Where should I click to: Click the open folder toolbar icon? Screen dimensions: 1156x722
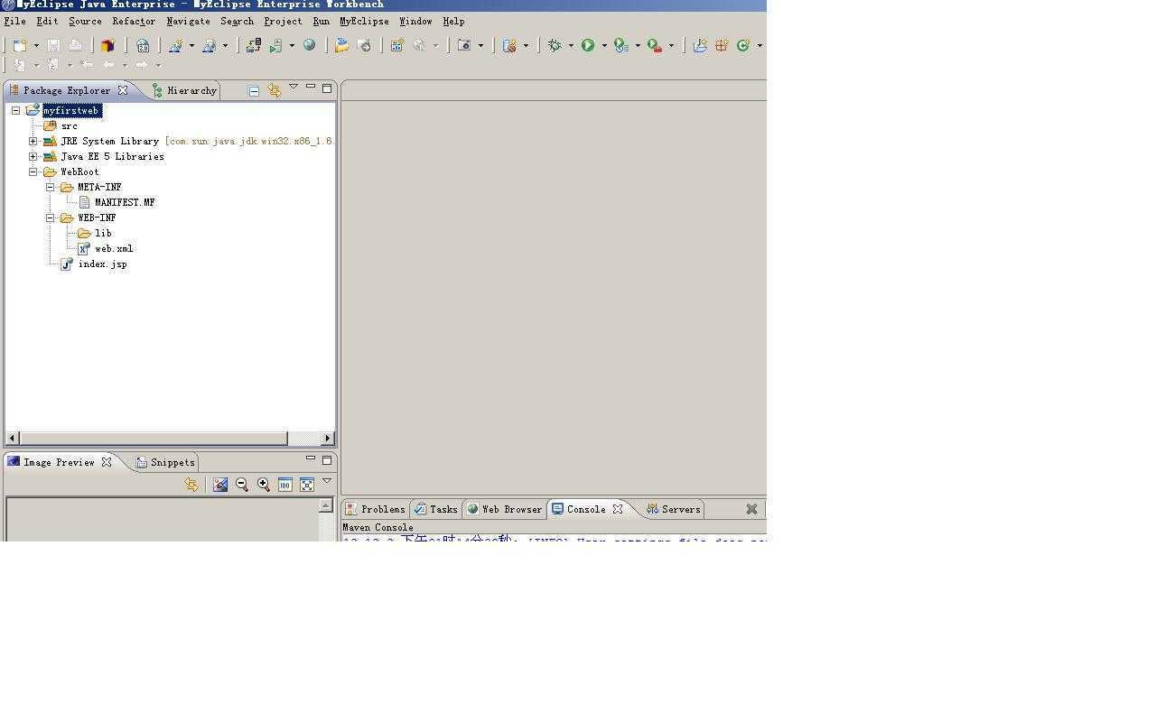342,45
